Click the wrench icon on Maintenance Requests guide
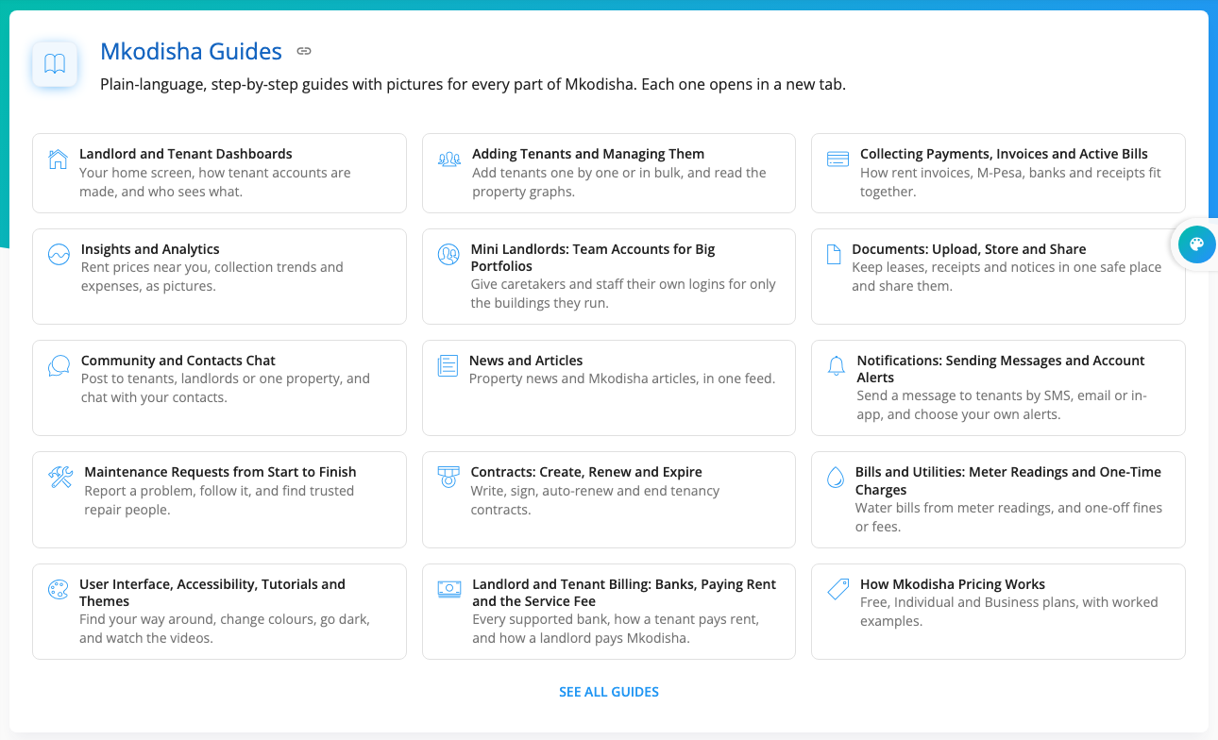This screenshot has height=740, width=1218. pos(60,478)
